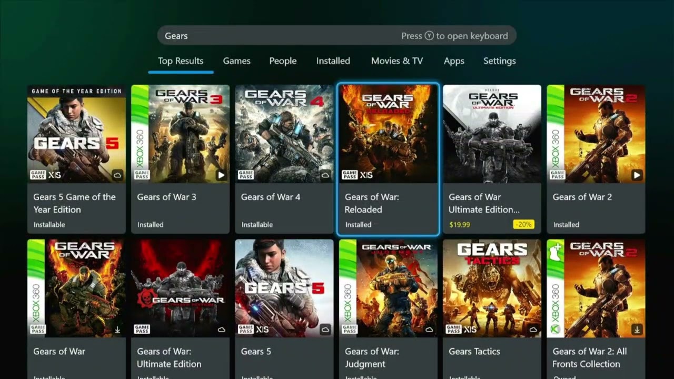Open the Gears of War: Reloaded cover art
This screenshot has height=379, width=674.
tap(388, 134)
